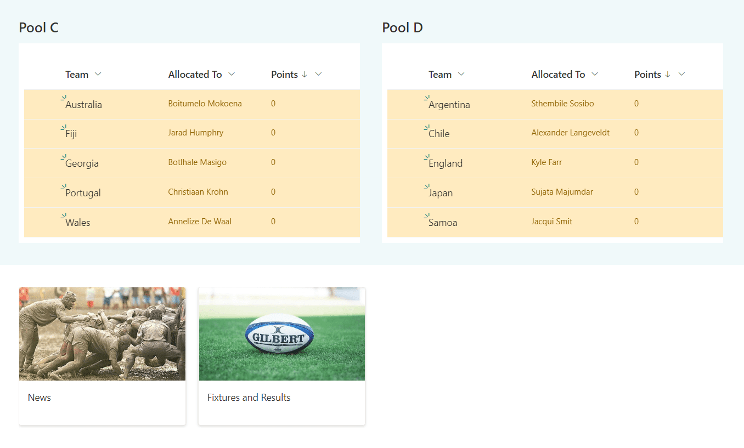Open Sthembile Sosibo person link
Viewport: 744px width, 448px height.
pyautogui.click(x=562, y=104)
